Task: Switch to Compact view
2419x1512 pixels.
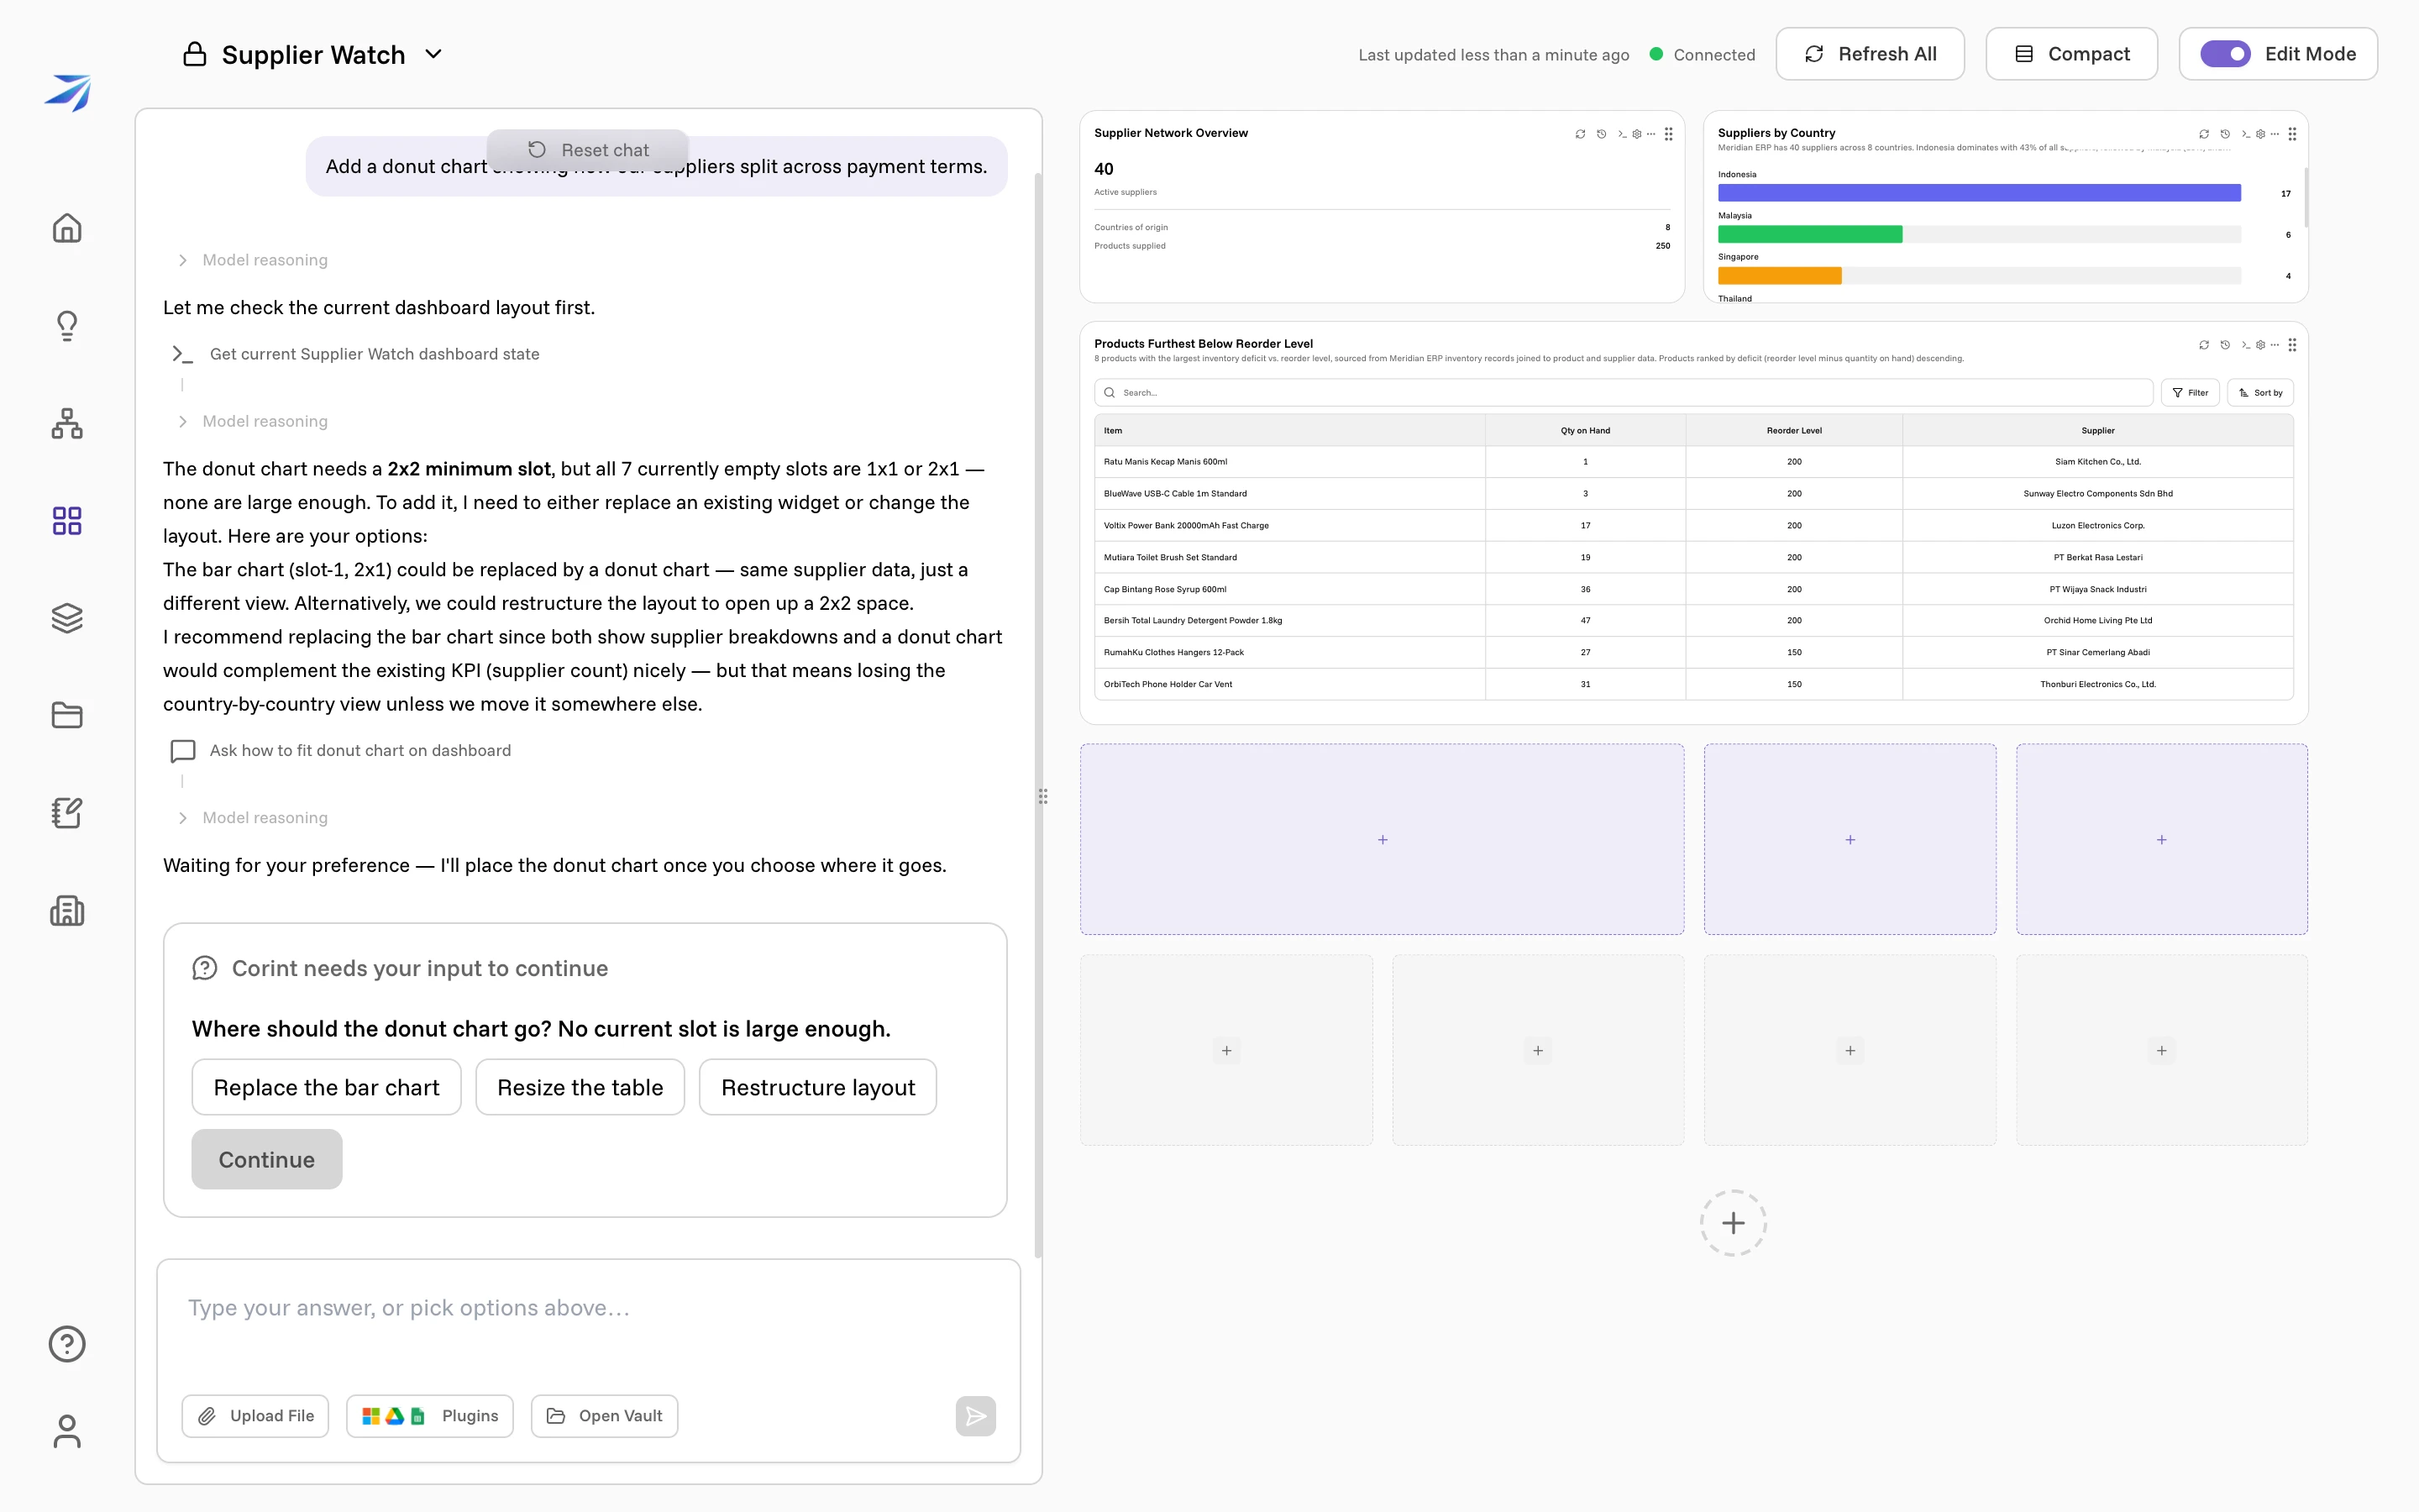Action: coord(2071,54)
